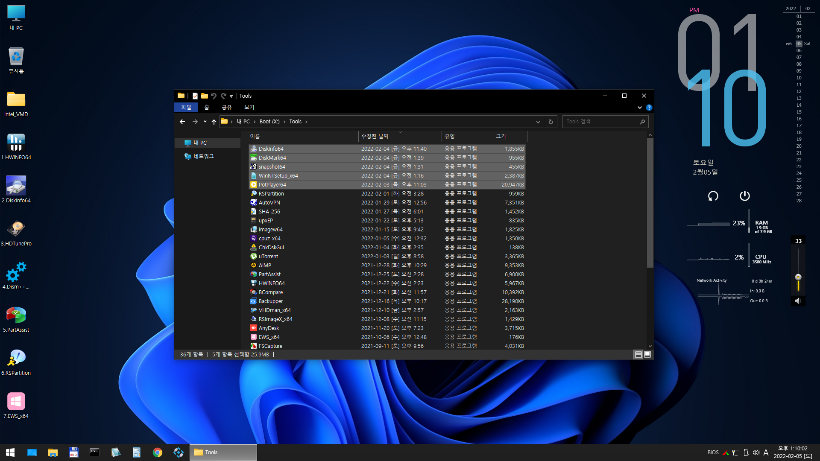
Task: Click the Properties icon in Explorer quick access toolbar
Action: (195, 96)
